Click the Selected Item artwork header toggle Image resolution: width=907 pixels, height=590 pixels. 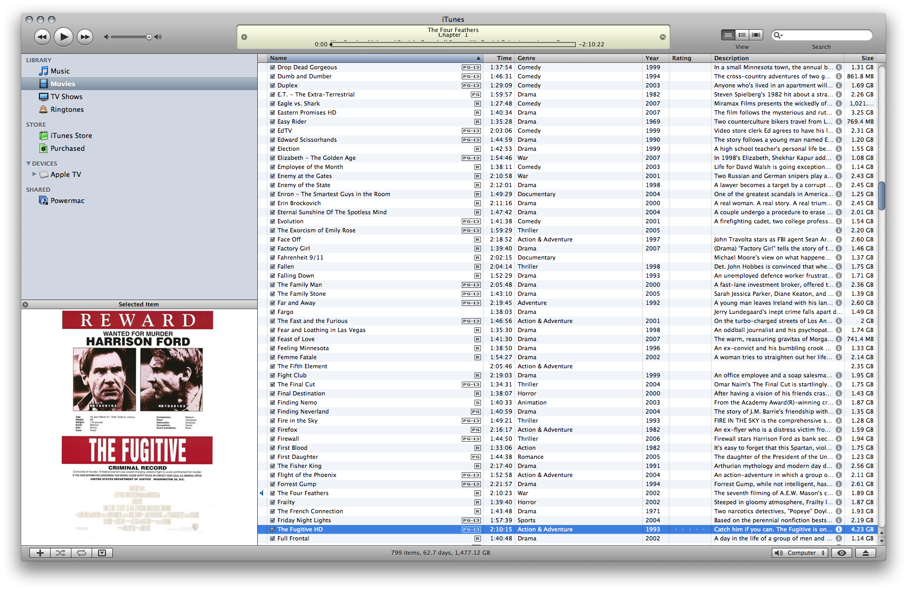25,304
